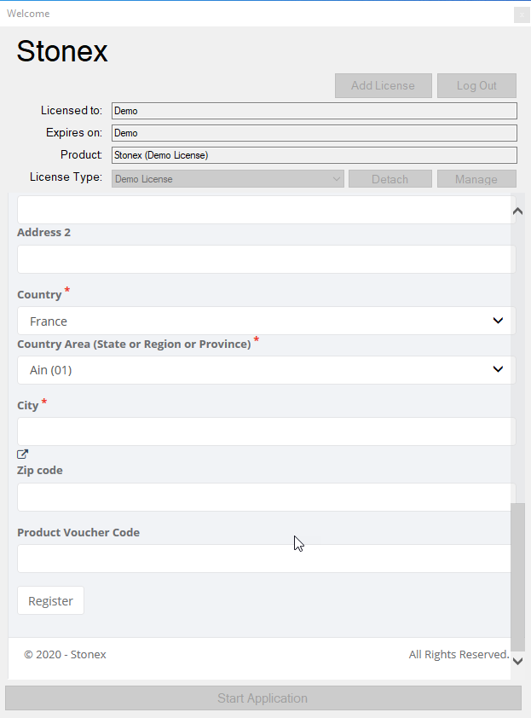Click the Licensed to text field

click(x=315, y=111)
